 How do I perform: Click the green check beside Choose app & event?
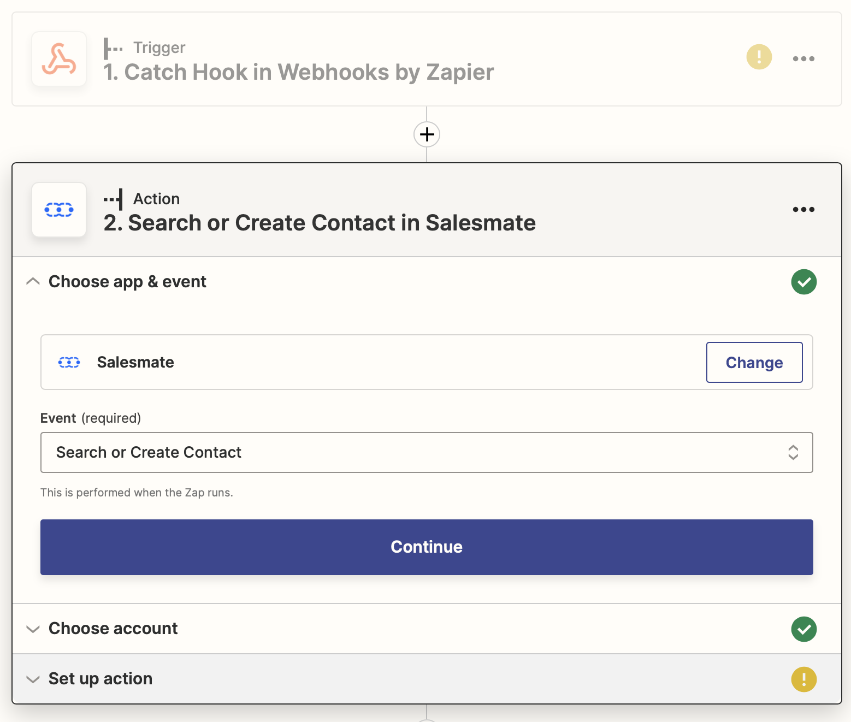(803, 282)
